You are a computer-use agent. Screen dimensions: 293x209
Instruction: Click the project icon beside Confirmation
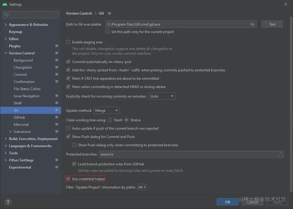click(x=57, y=81)
